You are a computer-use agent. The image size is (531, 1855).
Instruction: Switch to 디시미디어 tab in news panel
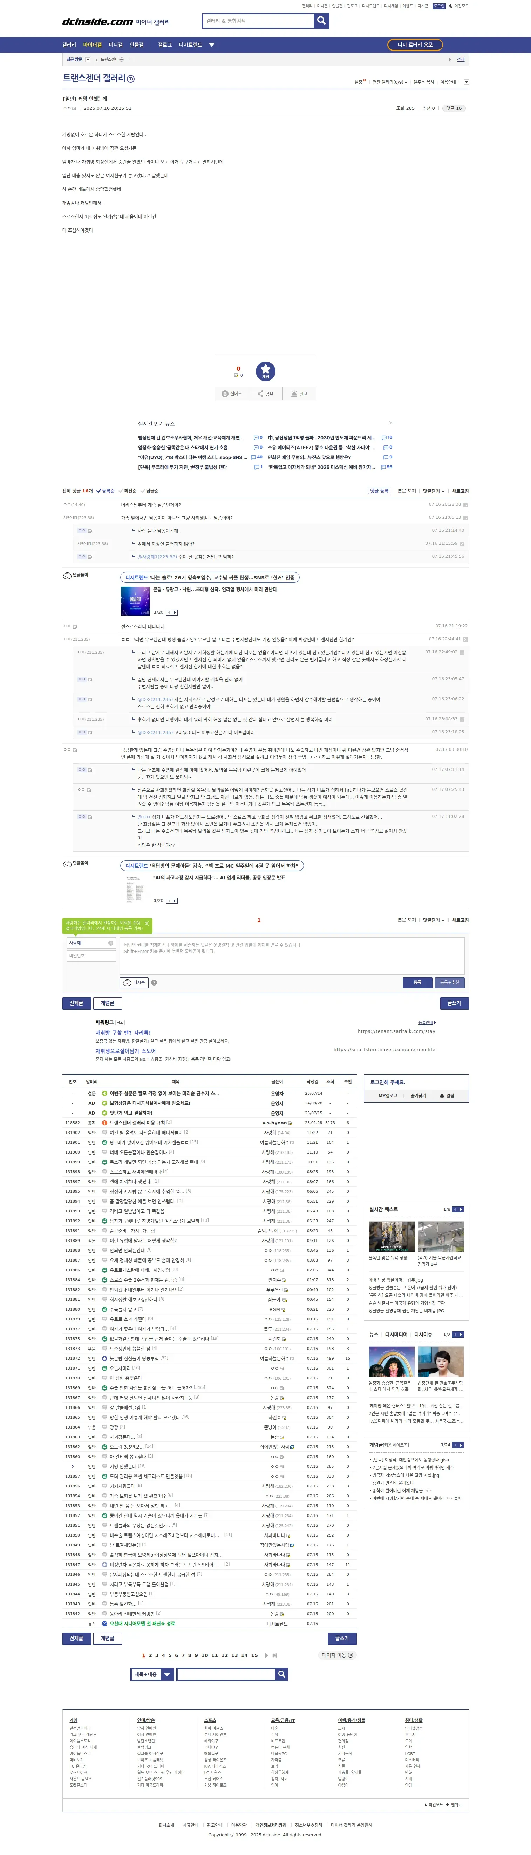pos(396,1335)
